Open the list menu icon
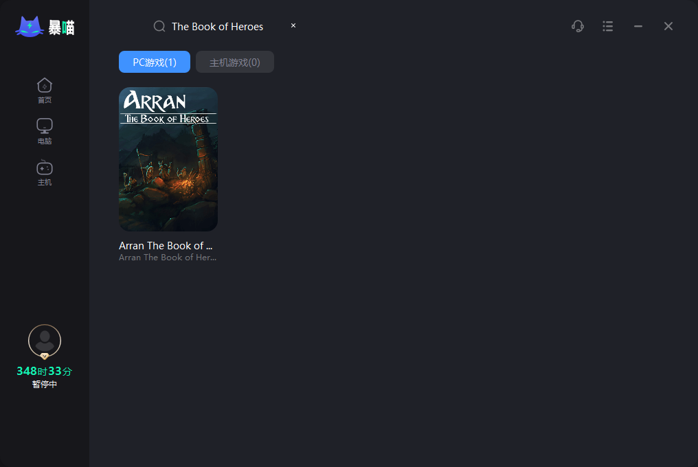698x467 pixels. (x=608, y=26)
